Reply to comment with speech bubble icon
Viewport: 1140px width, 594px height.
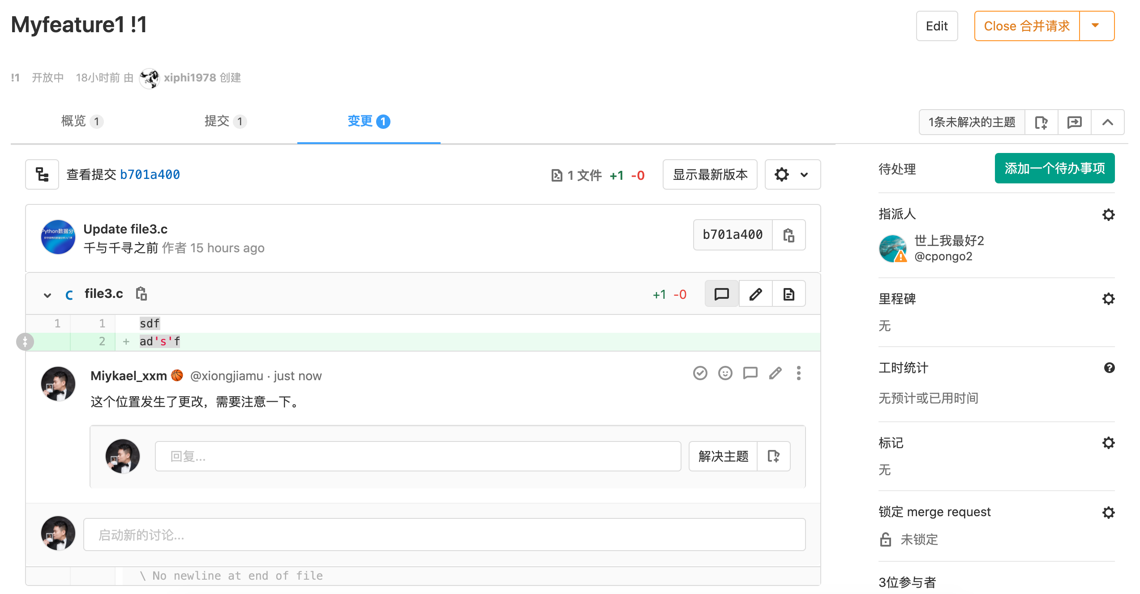[750, 373]
